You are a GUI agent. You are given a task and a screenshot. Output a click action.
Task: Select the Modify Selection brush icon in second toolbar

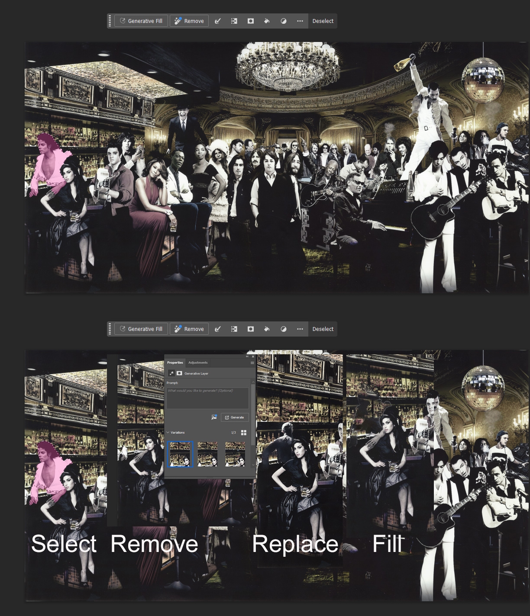click(218, 329)
